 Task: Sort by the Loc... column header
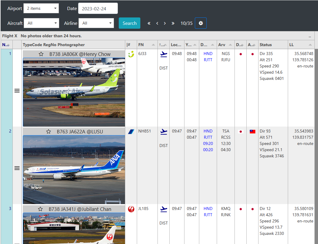(177, 45)
